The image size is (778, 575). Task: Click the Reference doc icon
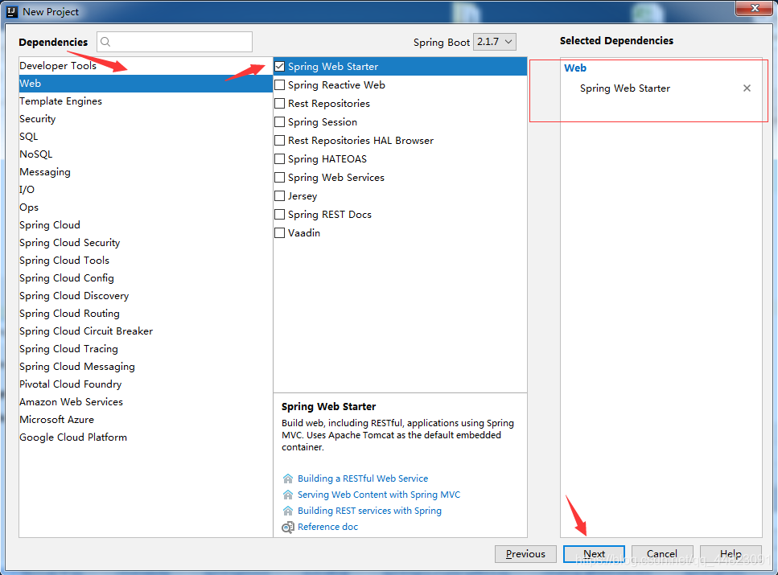[288, 527]
